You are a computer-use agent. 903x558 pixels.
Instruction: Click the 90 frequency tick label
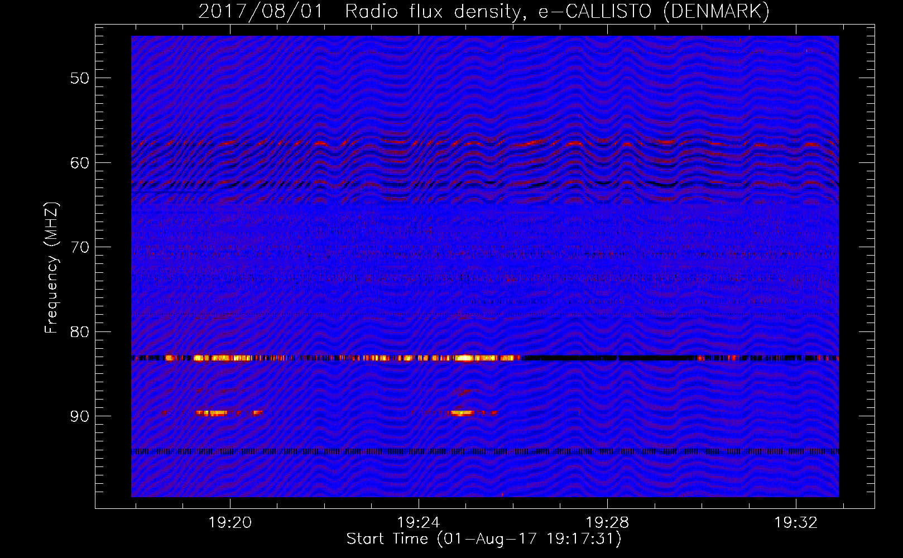pyautogui.click(x=80, y=416)
